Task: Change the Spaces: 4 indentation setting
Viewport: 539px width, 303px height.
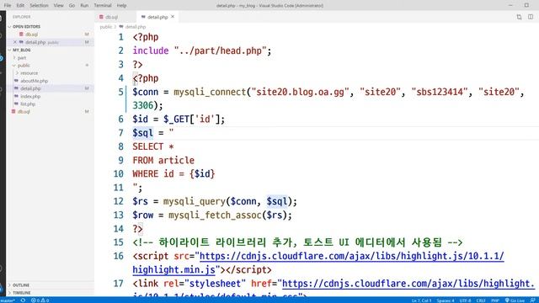Action: pos(446,300)
